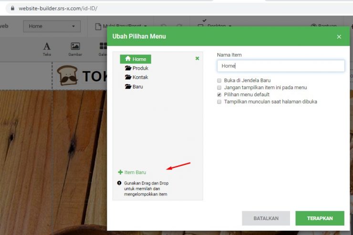Image resolution: width=353 pixels, height=235 pixels.
Task: Add new entry with Item Baru
Action: pos(132,172)
